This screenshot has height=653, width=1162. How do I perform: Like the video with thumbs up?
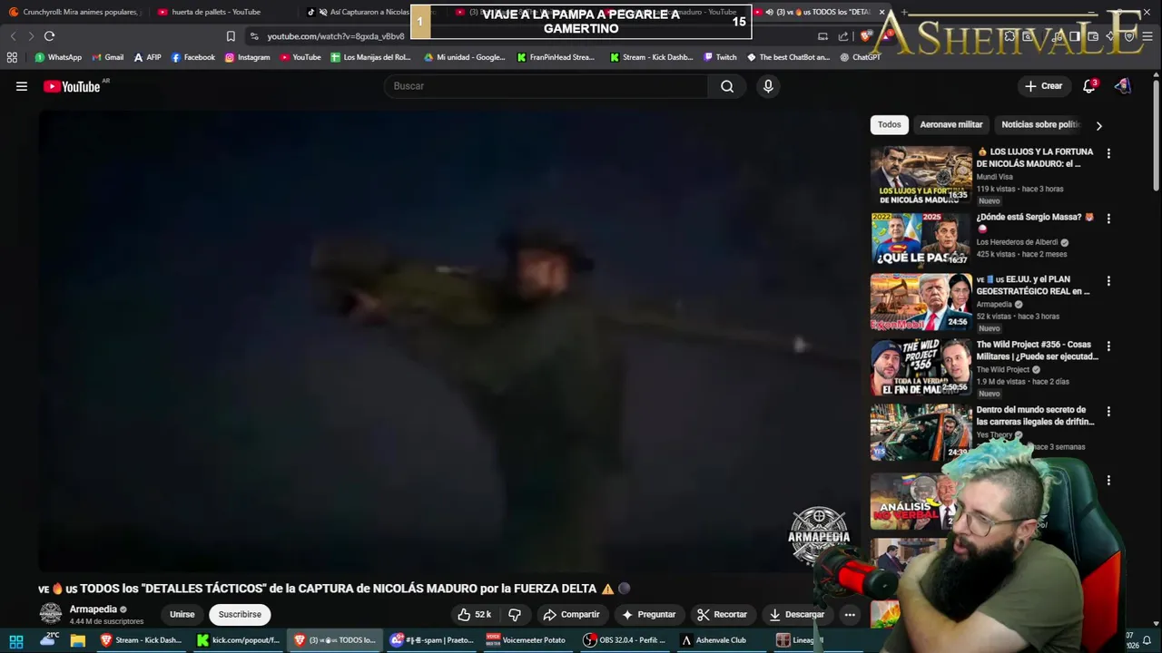pos(475,615)
